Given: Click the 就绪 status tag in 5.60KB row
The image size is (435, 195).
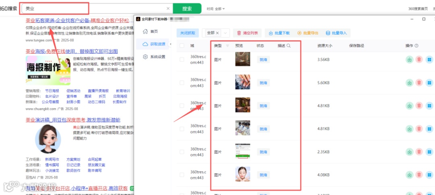Looking at the screenshot, I should (x=263, y=83).
